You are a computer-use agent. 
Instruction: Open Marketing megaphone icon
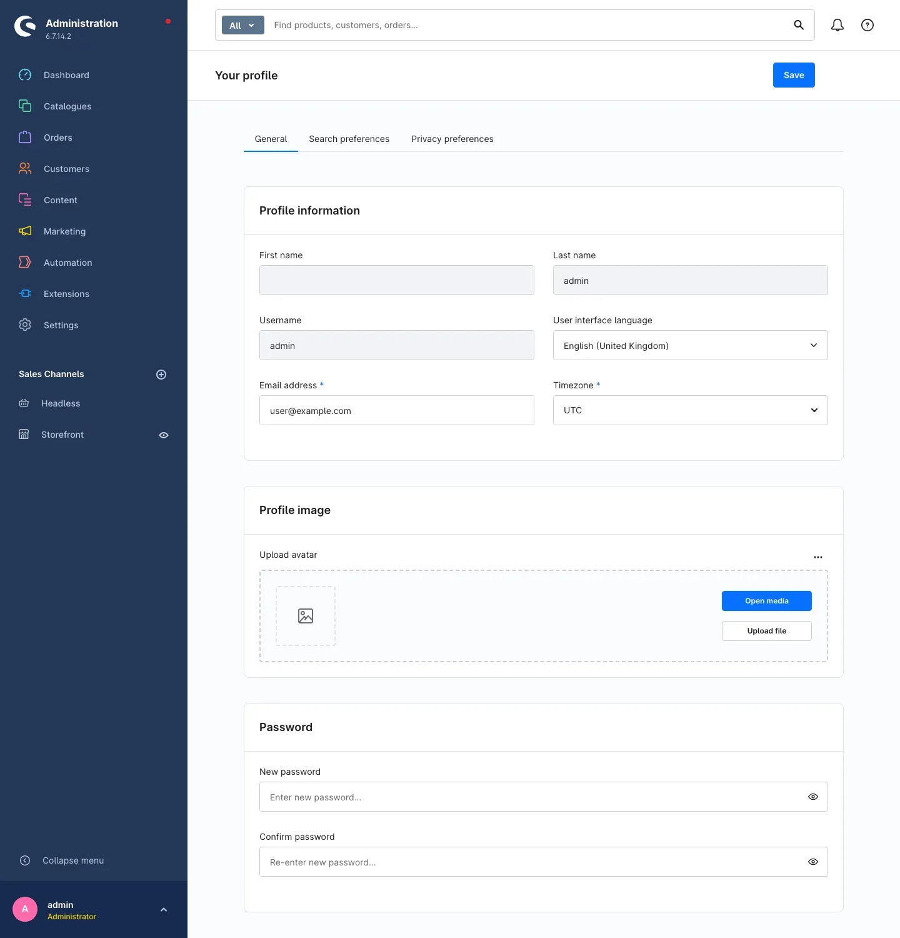(x=25, y=231)
